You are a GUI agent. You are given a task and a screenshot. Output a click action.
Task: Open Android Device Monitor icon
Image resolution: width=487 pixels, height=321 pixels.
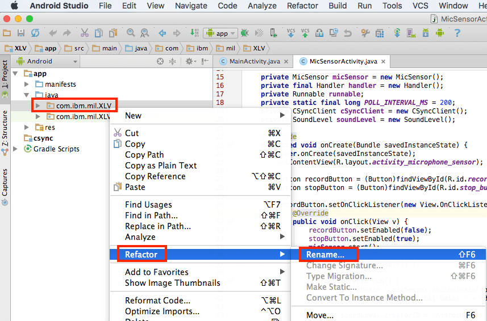tap(440, 33)
